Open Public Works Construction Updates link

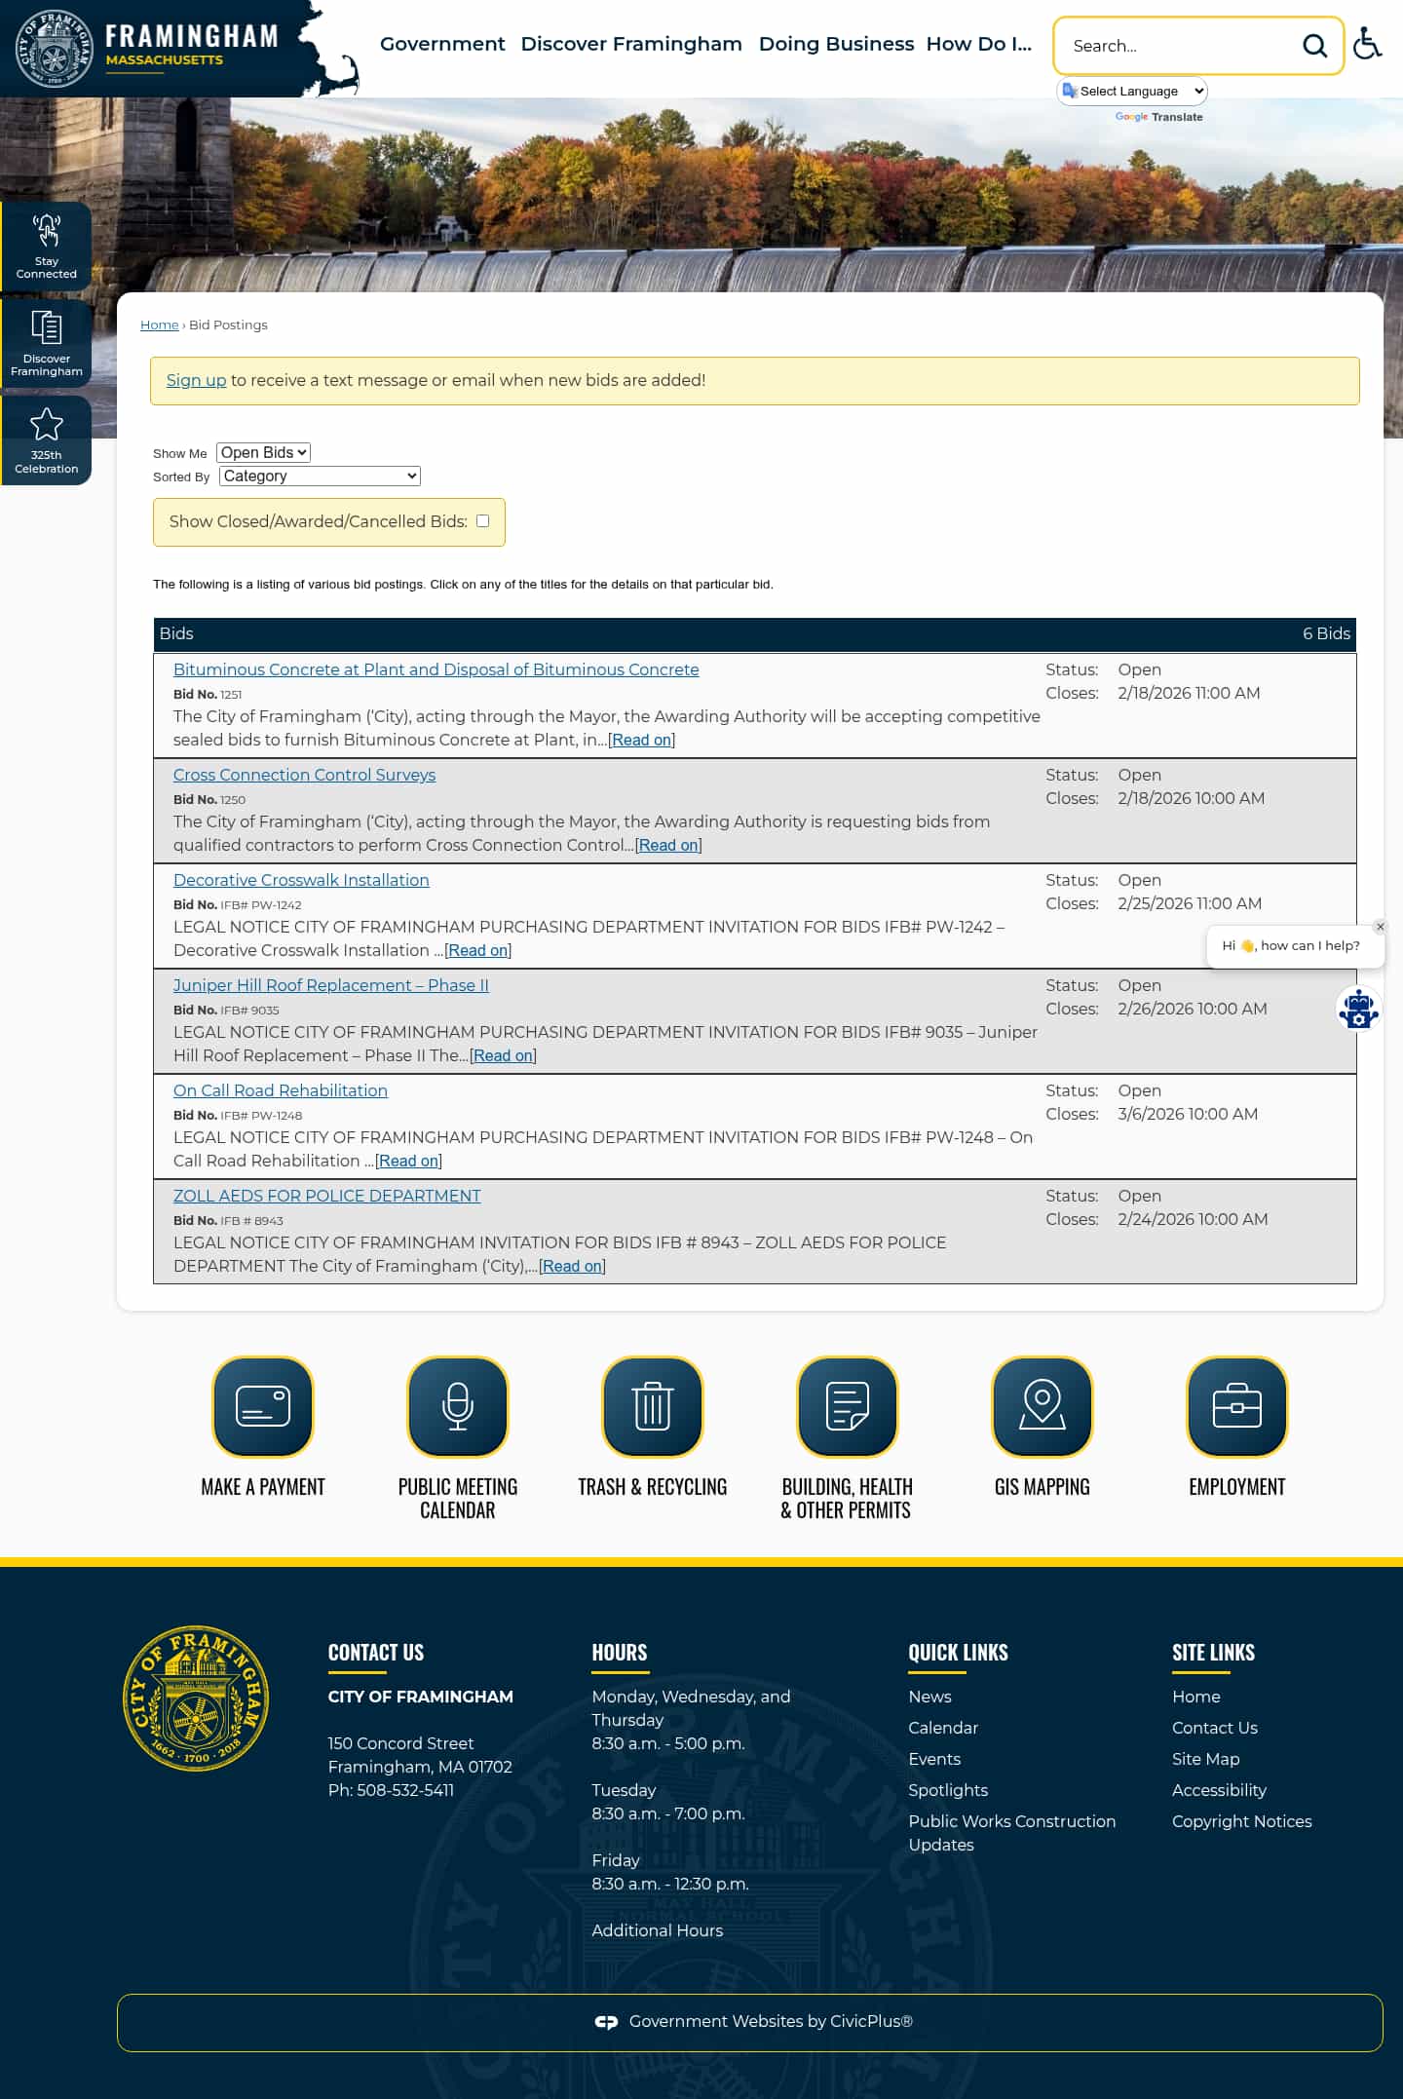[x=1012, y=1833]
